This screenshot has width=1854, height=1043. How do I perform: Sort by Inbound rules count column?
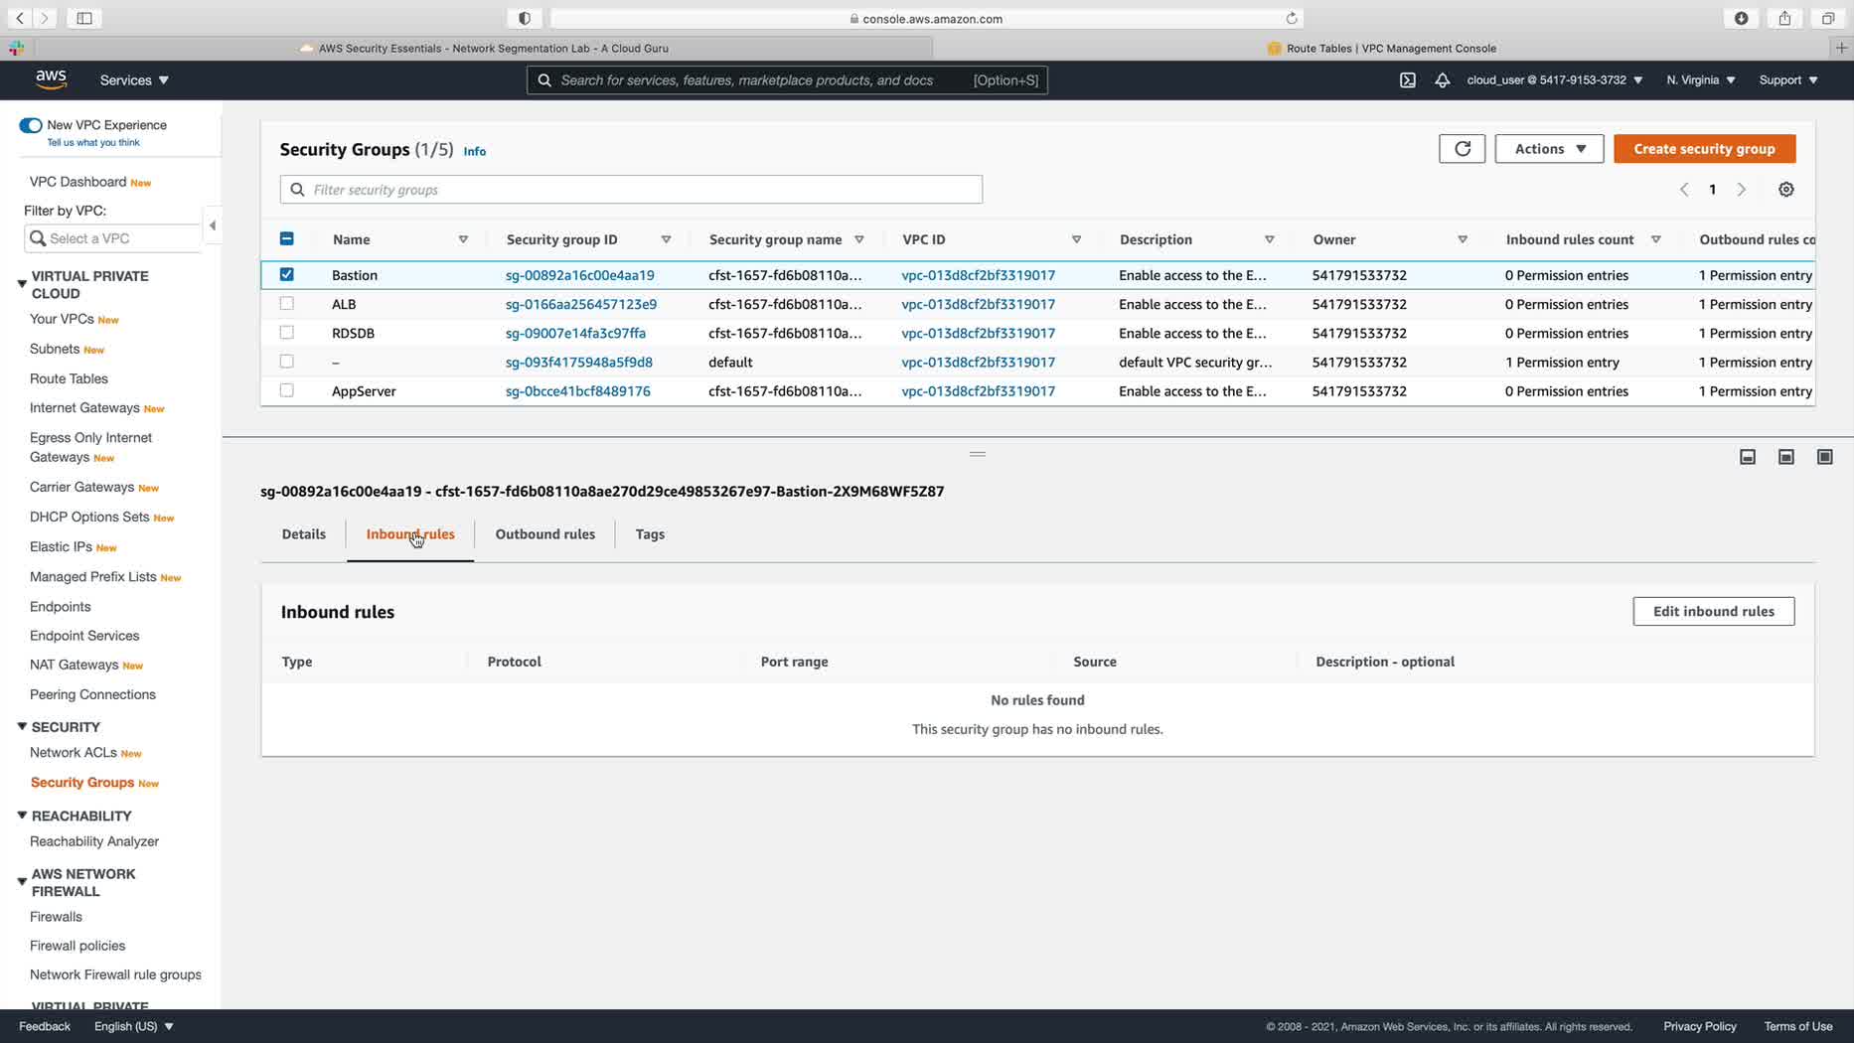pos(1655,239)
